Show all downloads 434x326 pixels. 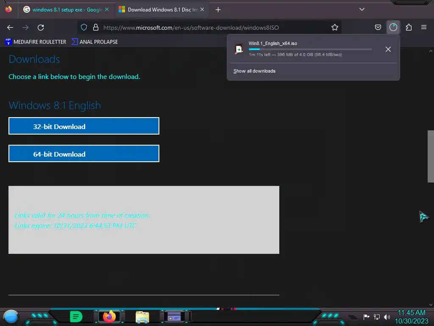[x=254, y=71]
